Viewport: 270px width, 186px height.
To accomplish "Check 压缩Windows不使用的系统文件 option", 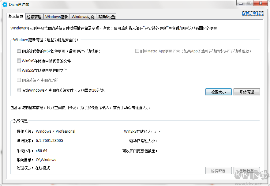I will click(x=19, y=90).
